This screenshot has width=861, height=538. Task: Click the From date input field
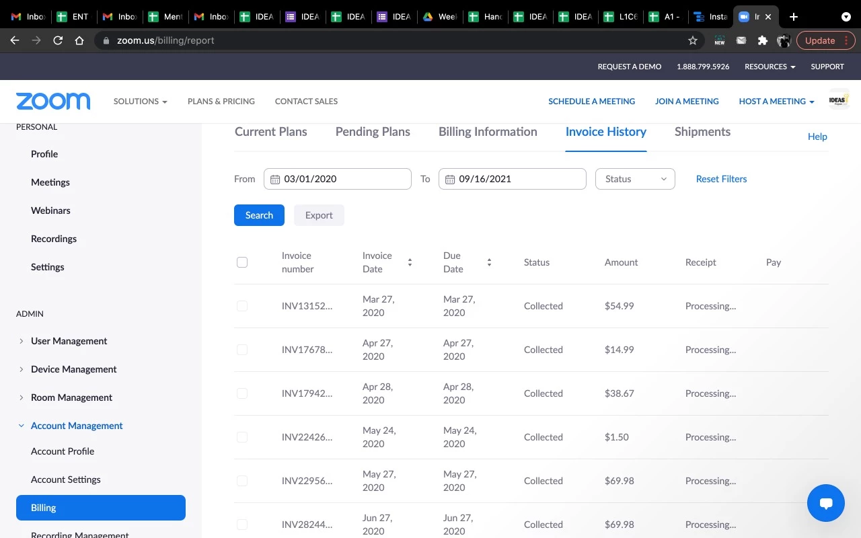338,179
